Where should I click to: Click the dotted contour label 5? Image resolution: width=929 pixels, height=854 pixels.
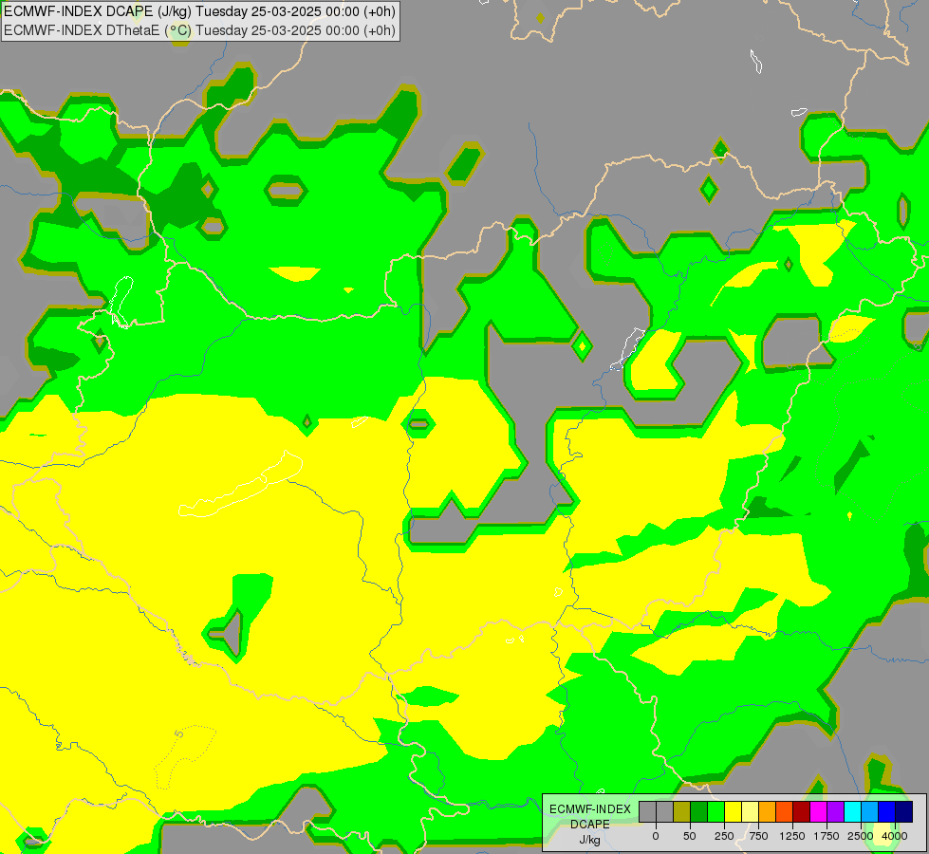point(179,734)
